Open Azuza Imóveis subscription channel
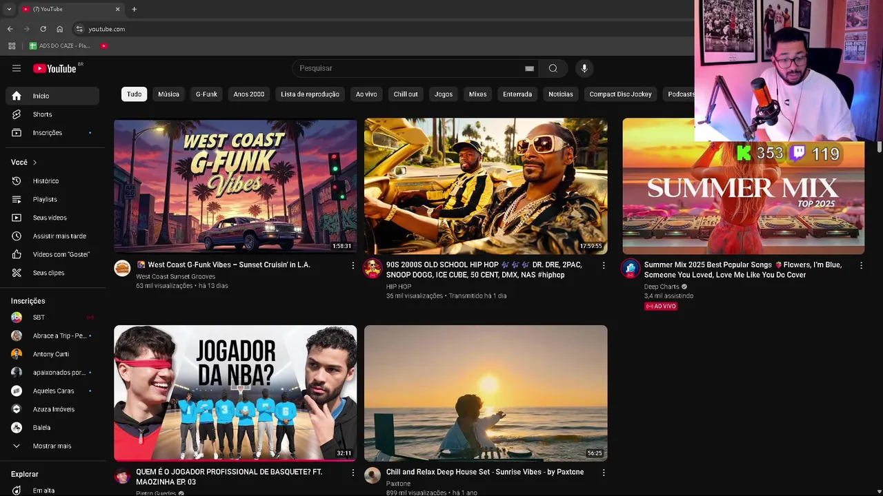This screenshot has height=496, width=883. pos(52,409)
